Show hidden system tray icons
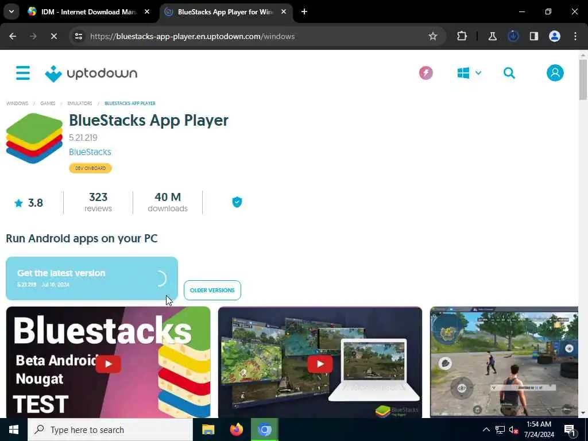 coord(486,430)
